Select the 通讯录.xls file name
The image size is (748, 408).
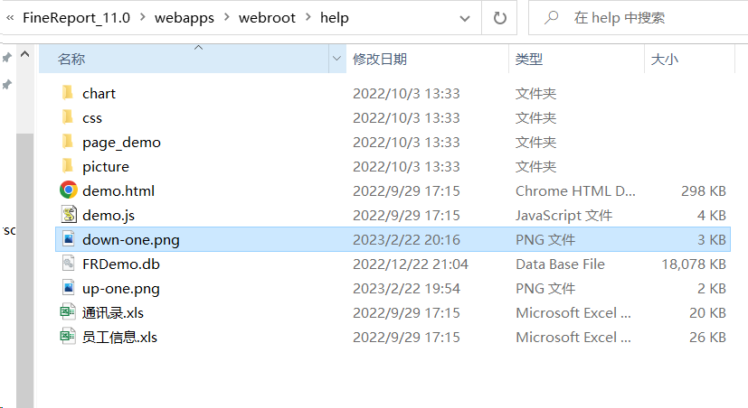click(x=112, y=313)
